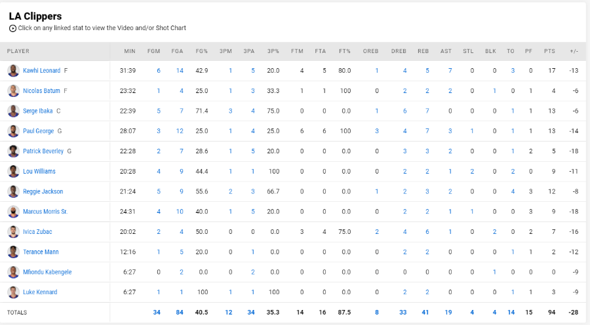Select the LA Clippers heading text

pyautogui.click(x=35, y=16)
